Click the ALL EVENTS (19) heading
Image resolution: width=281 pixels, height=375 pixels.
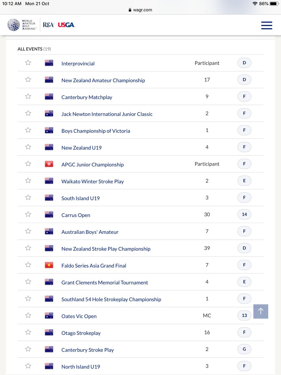click(34, 49)
